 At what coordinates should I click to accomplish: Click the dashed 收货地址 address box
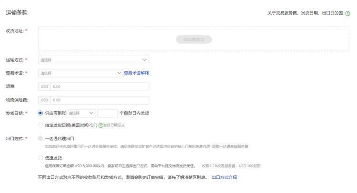pyautogui.click(x=194, y=39)
